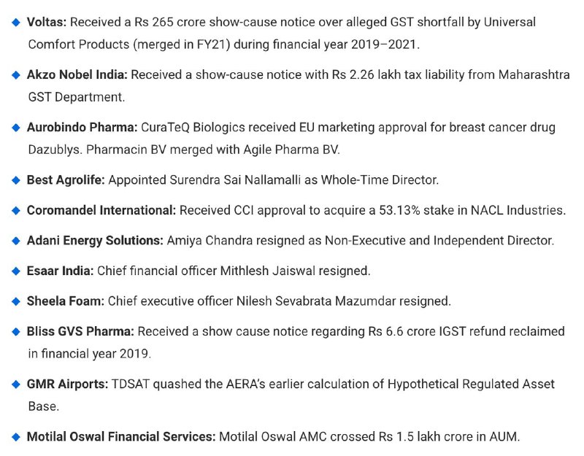Viewport: 584px width, 456px height.
Task: Select the Aurobindo Pharma company name
Action: [82, 127]
